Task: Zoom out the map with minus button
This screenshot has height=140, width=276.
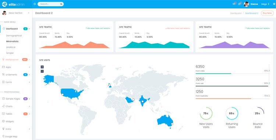Action: 42,71
